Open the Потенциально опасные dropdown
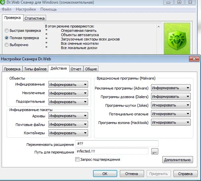 [x=171, y=114]
